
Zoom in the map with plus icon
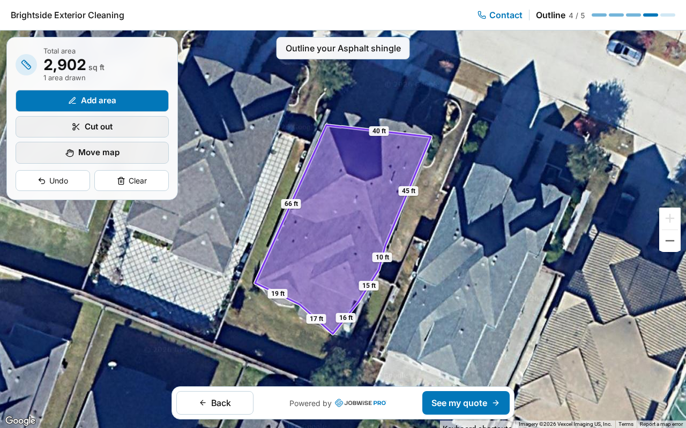pyautogui.click(x=670, y=218)
